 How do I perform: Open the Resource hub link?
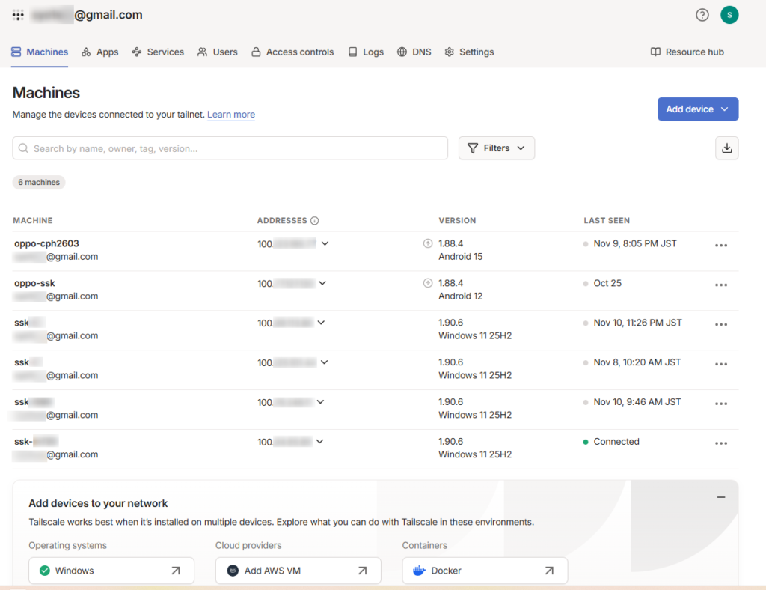click(687, 52)
